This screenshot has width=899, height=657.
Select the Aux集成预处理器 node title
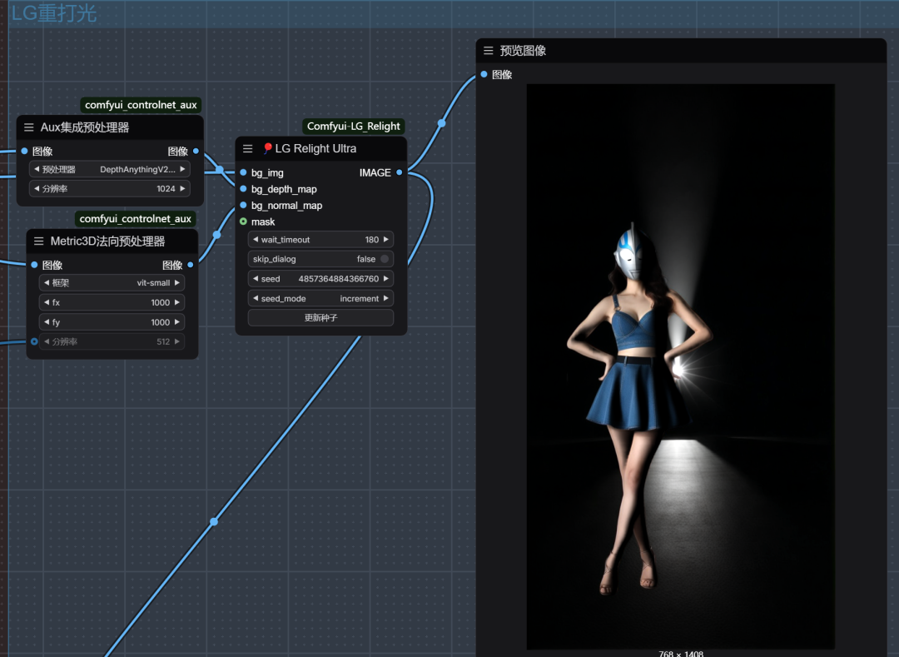[85, 127]
